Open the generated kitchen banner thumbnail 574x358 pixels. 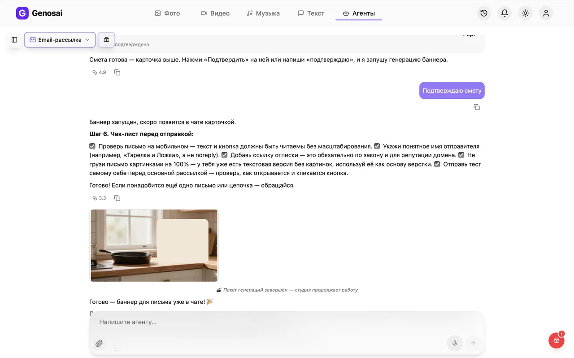[154, 245]
